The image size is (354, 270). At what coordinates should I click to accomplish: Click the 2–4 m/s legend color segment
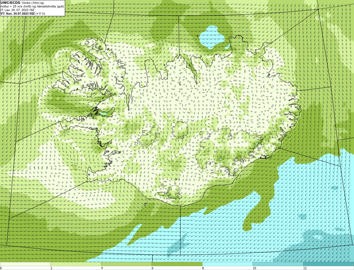click(76, 264)
